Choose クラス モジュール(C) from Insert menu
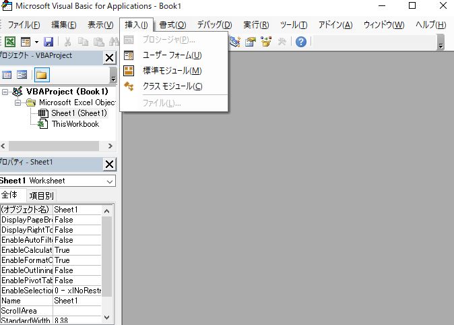This screenshot has width=454, height=325. [x=174, y=86]
